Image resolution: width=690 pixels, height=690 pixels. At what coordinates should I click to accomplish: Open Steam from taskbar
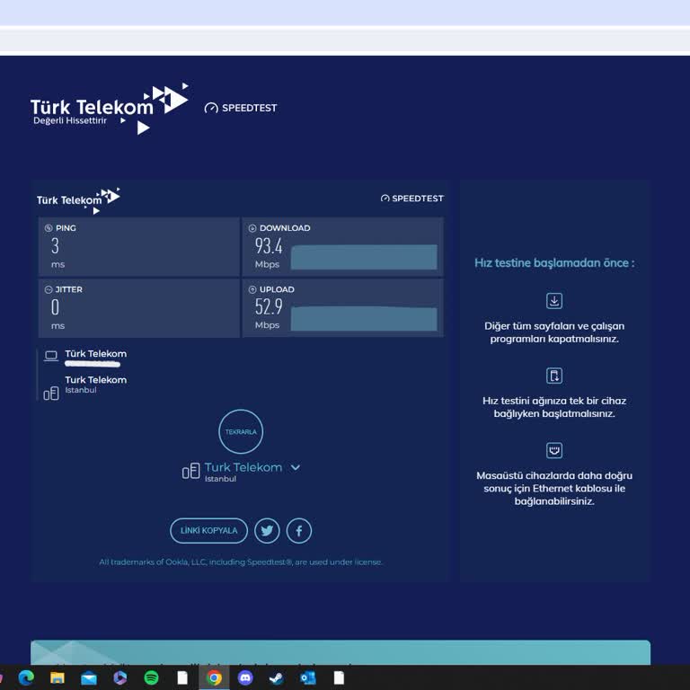click(277, 677)
